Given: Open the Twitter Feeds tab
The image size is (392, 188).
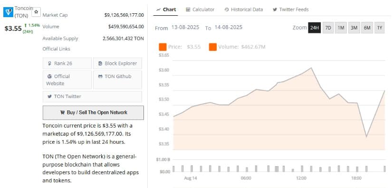Looking at the screenshot, I should (291, 10).
